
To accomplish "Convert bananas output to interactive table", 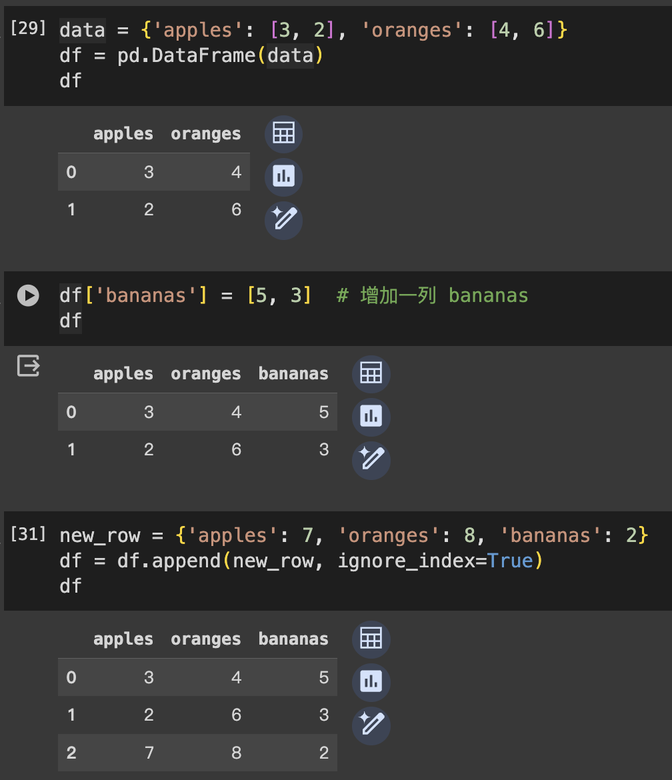I will click(x=371, y=373).
